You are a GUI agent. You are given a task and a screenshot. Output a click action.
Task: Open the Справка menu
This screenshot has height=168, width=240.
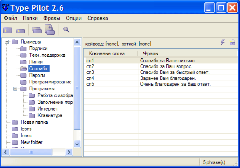click(x=98, y=18)
